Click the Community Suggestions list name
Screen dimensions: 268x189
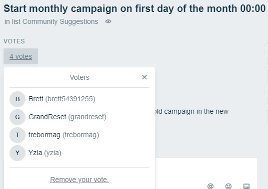[60, 21]
